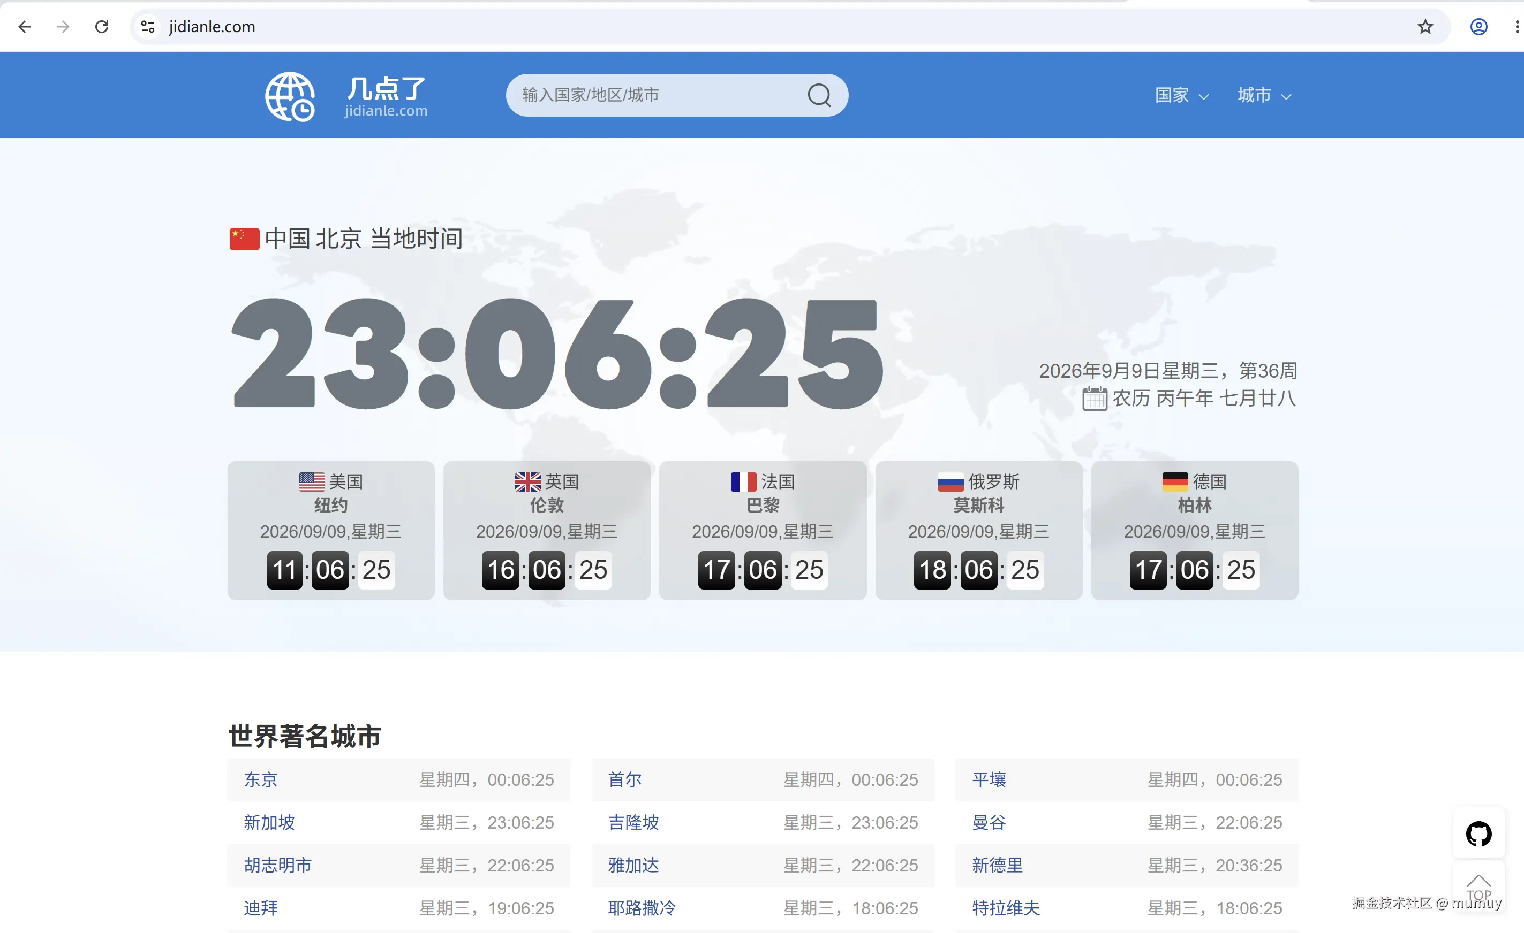Click the lunar calendar icon
1524x933 pixels.
(x=1094, y=399)
